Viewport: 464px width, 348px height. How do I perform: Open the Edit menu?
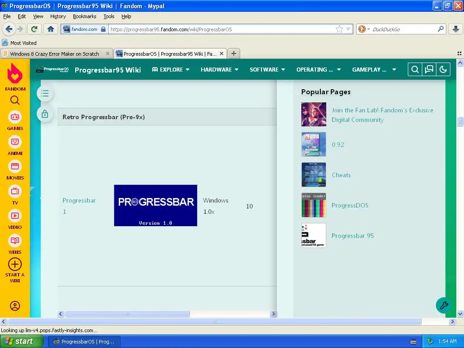(x=22, y=16)
